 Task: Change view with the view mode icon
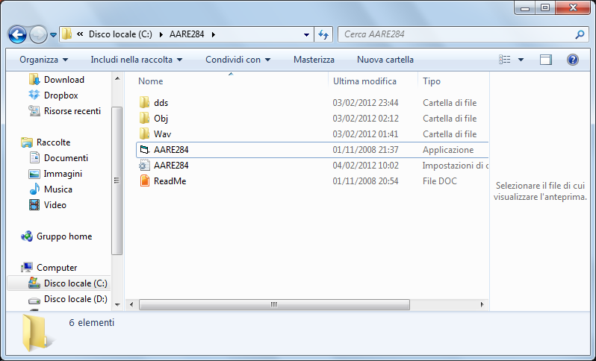505,60
